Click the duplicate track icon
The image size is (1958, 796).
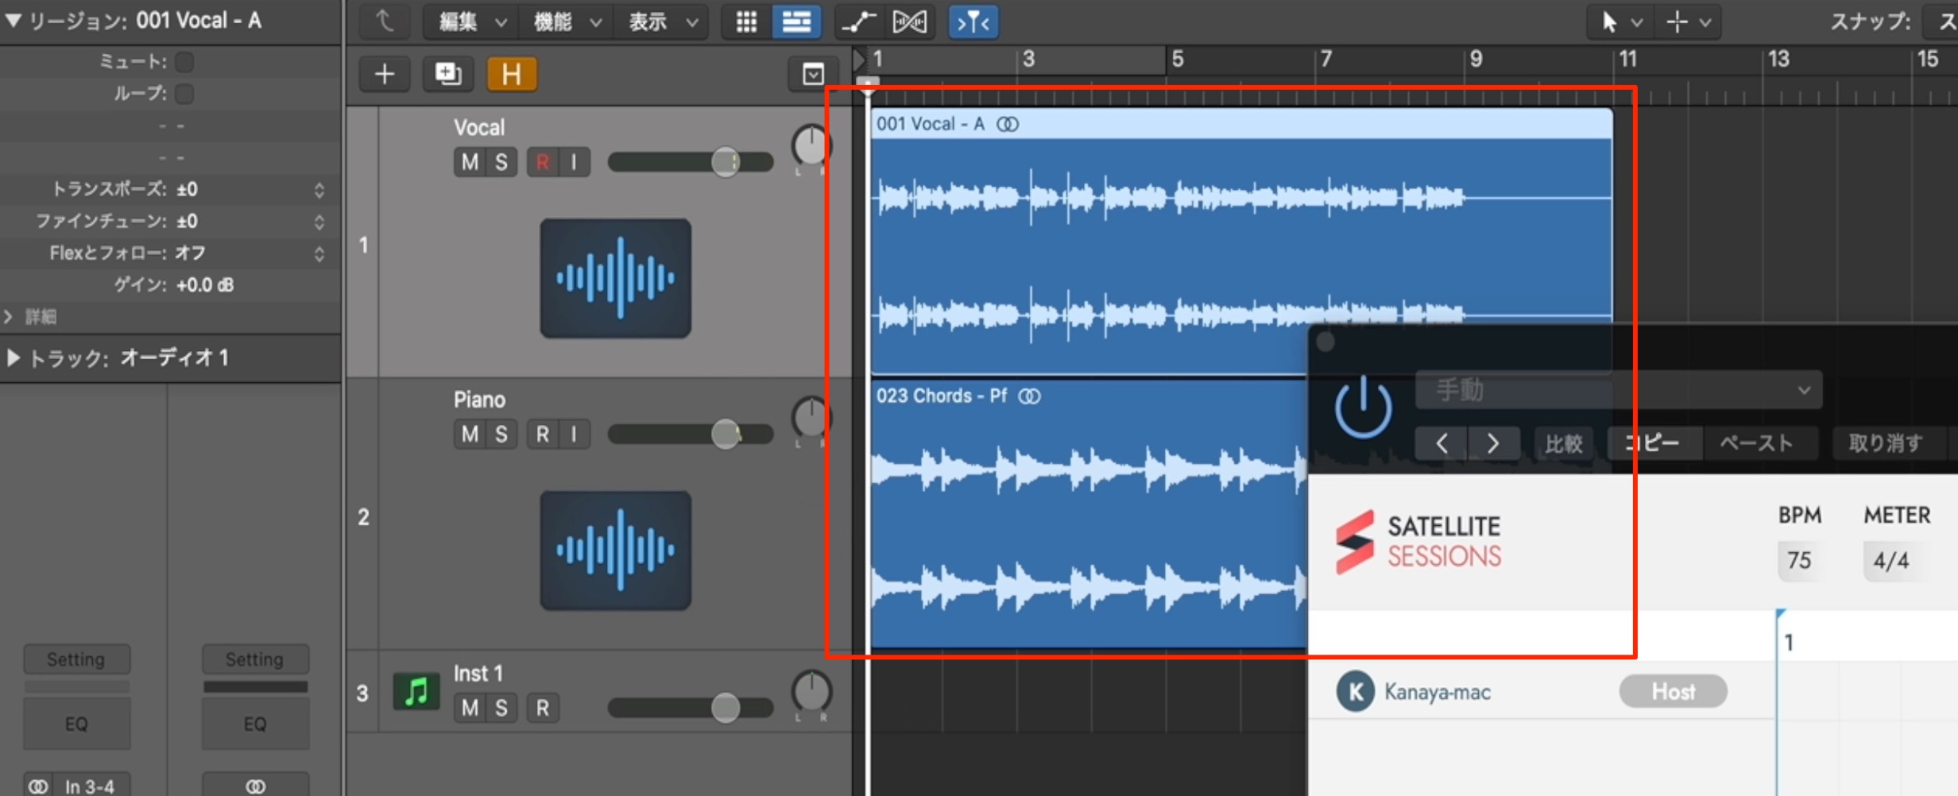point(448,75)
